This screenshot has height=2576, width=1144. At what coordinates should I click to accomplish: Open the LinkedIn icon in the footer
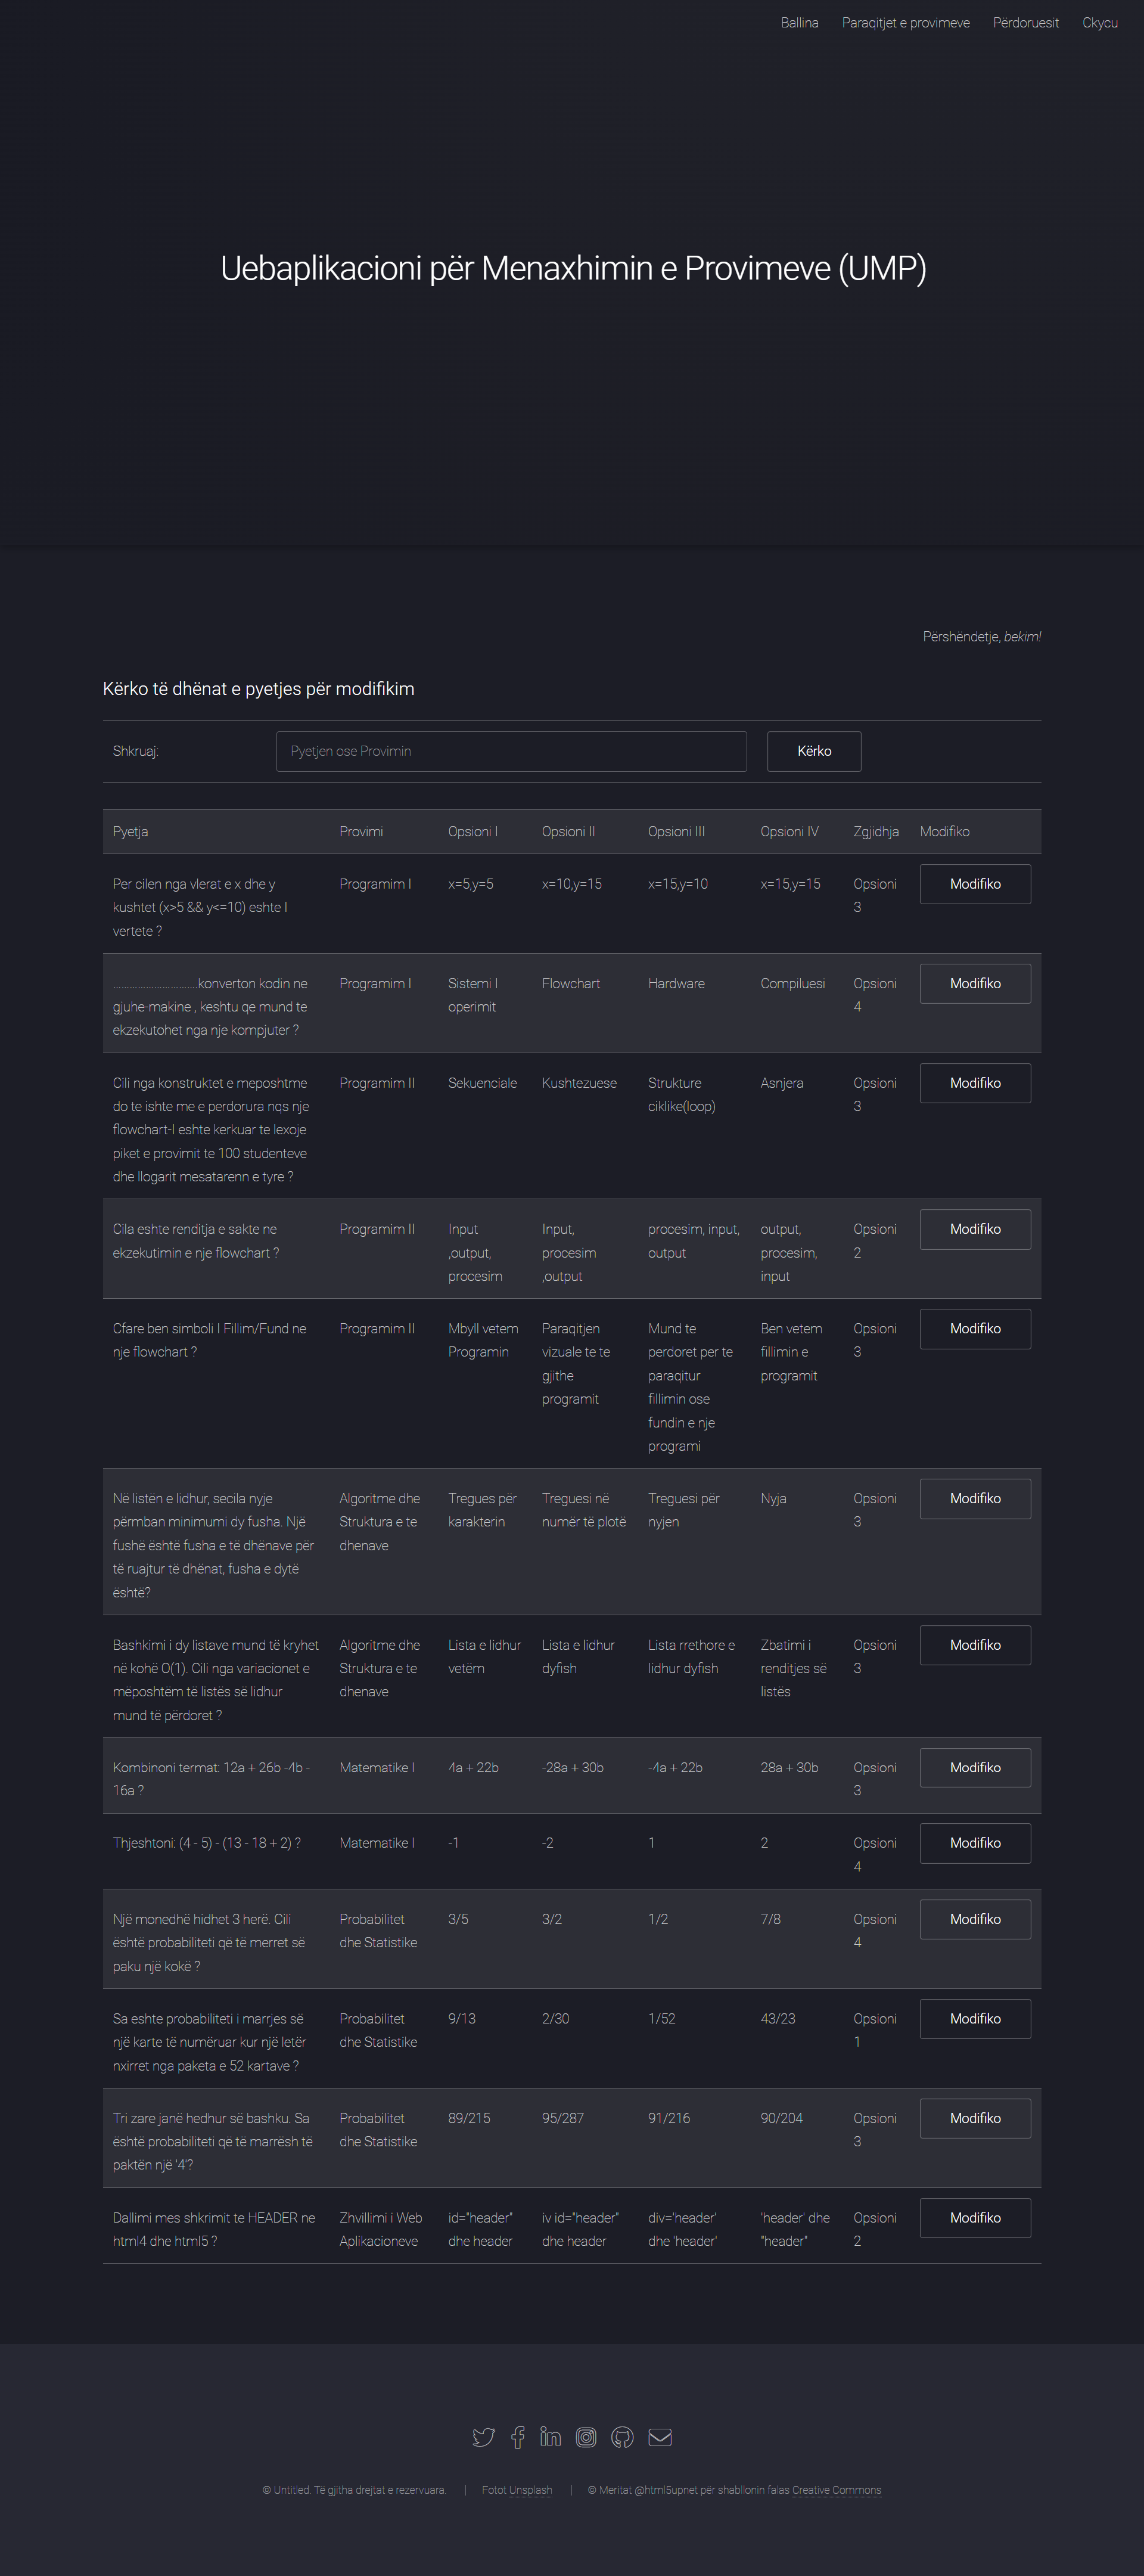point(551,2437)
